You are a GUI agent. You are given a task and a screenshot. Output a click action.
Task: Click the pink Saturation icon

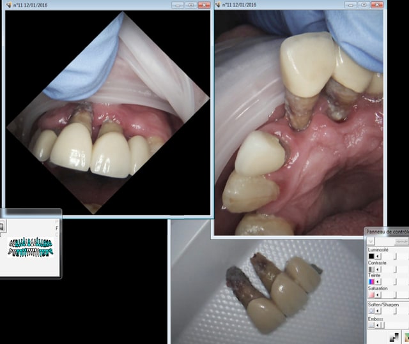point(371,294)
